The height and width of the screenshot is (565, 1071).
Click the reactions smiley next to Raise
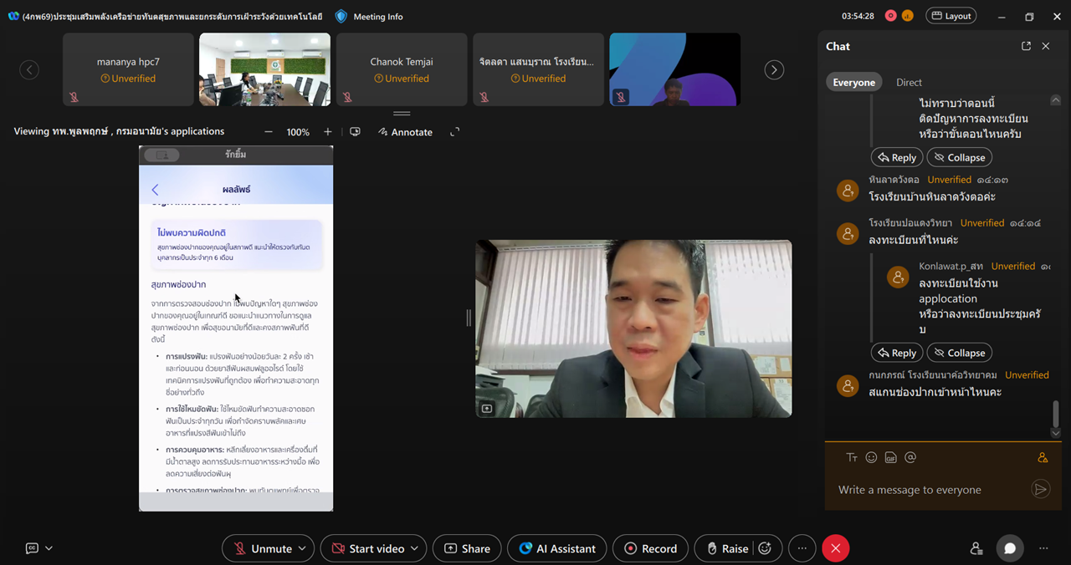point(764,548)
